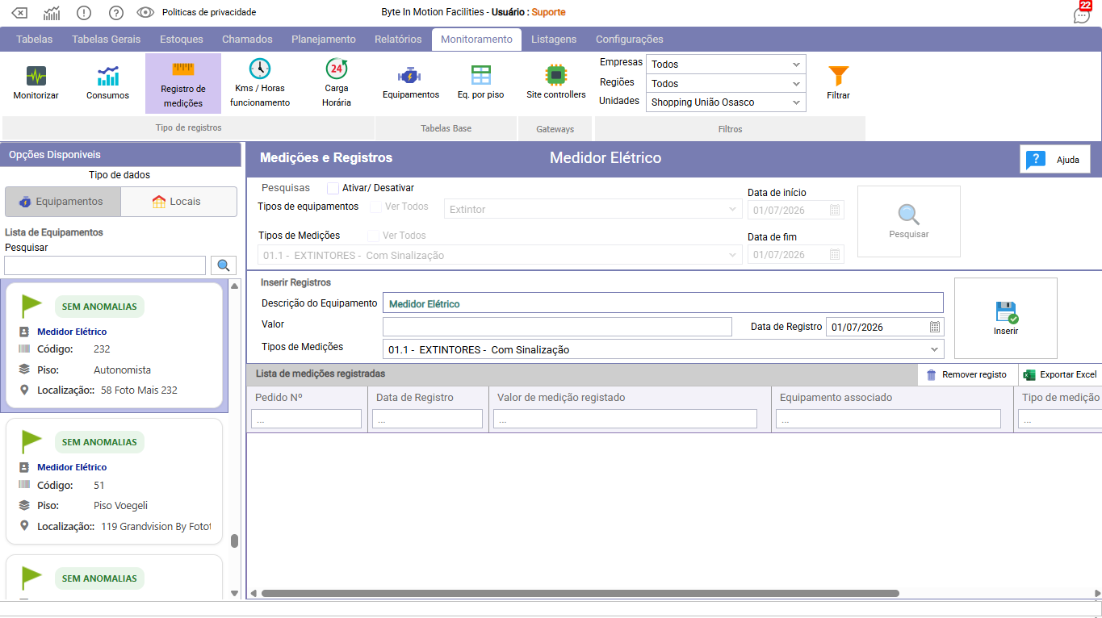Open the Tabelas Gerais tab
Viewport: 1102px width, 618px height.
106,39
